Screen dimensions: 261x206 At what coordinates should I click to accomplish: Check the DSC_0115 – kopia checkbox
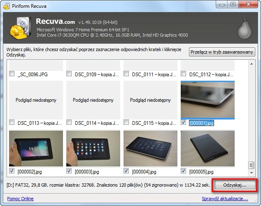[x=126, y=122]
